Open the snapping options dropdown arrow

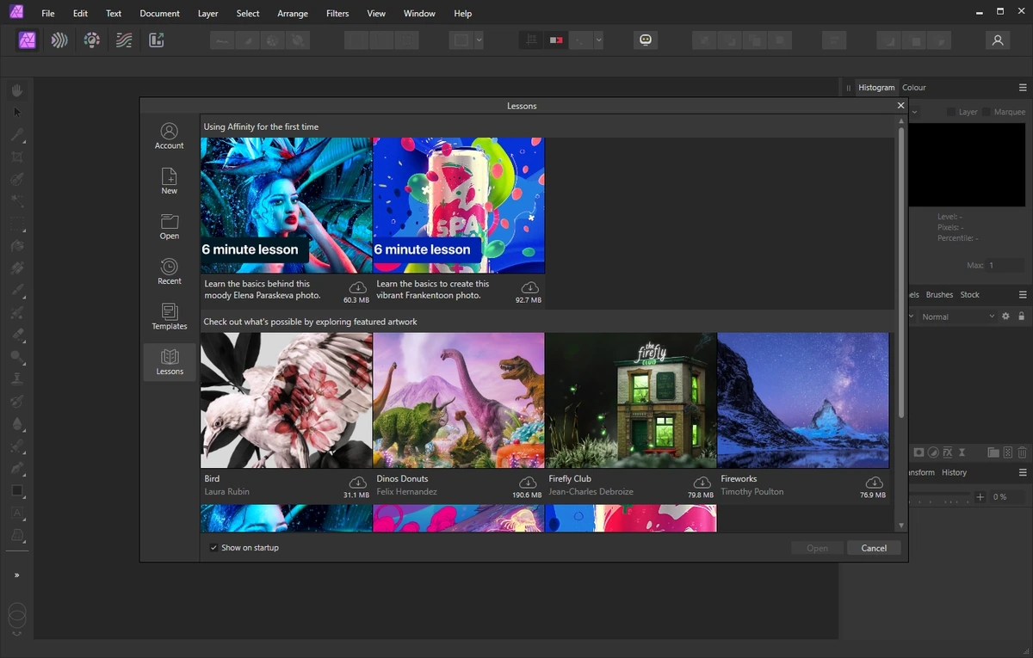click(598, 40)
